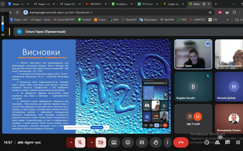Raise hand in the meeting
Viewport: 243px width, 151px height.
(x=156, y=142)
